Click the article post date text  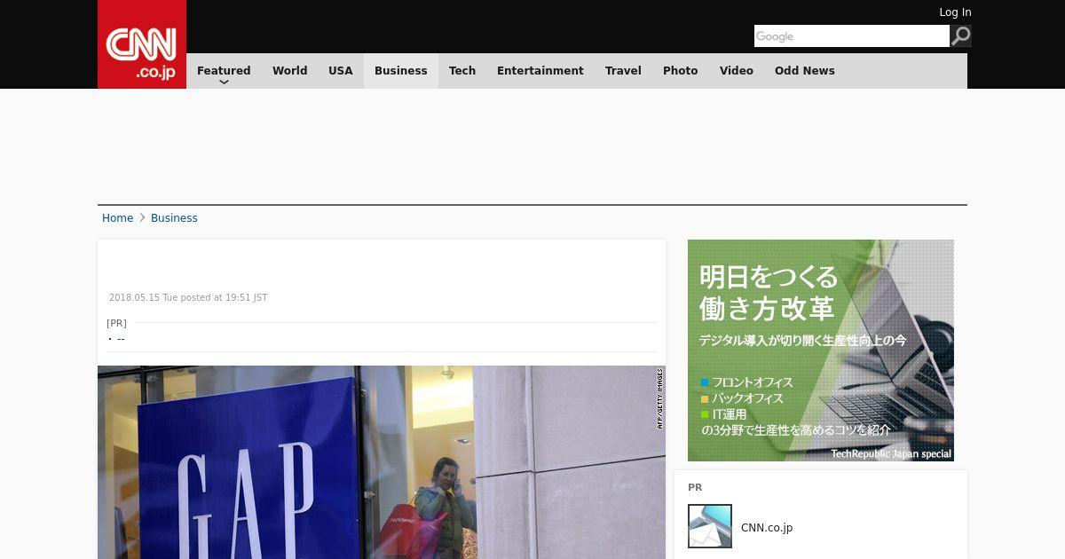click(188, 298)
